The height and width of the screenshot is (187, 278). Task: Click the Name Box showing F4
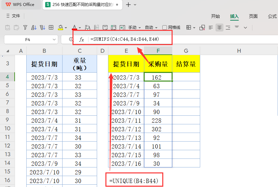point(28,39)
